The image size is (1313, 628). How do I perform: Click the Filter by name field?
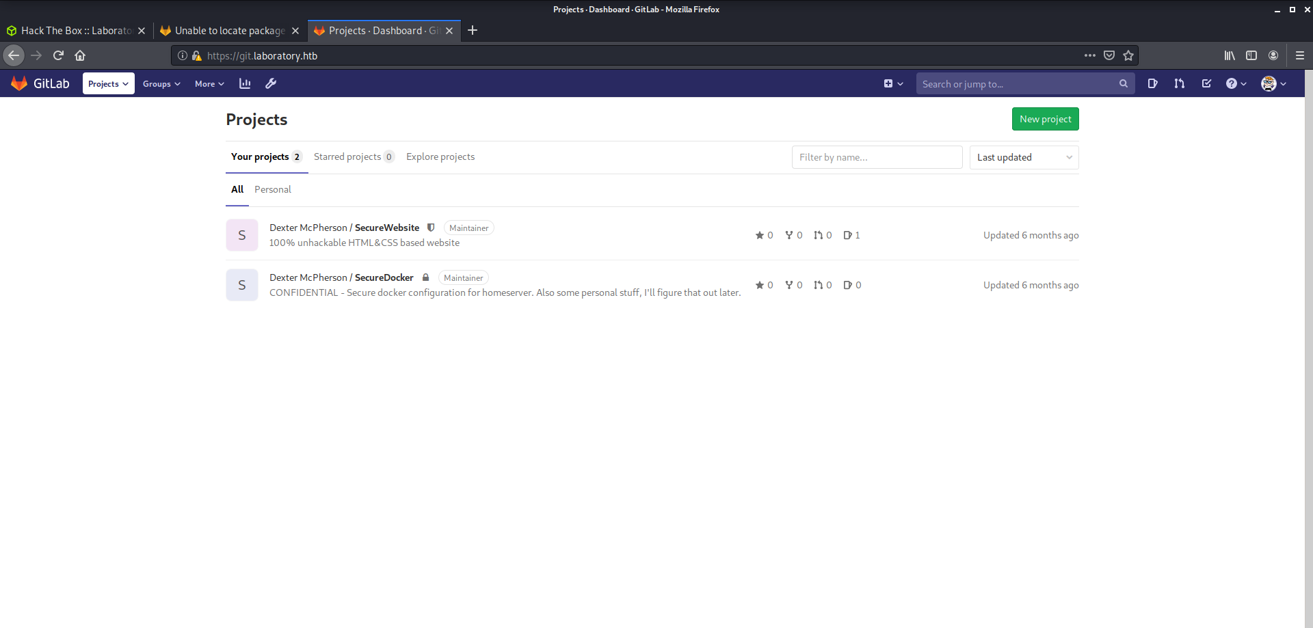[x=877, y=157]
